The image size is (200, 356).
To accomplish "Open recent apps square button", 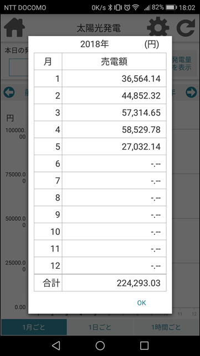I will pos(144,345).
